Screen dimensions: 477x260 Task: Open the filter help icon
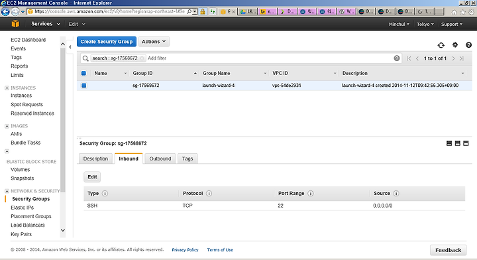click(396, 58)
